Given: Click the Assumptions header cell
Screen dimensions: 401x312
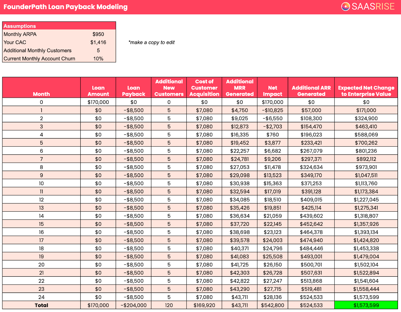Looking at the screenshot, I should click(x=59, y=26).
